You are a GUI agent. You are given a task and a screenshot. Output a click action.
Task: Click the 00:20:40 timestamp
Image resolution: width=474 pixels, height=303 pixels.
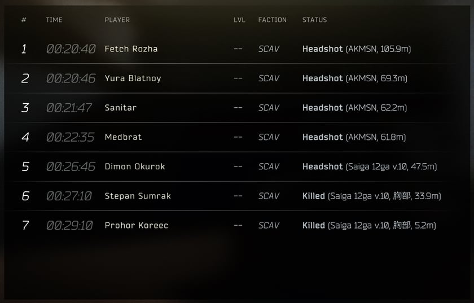(71, 49)
